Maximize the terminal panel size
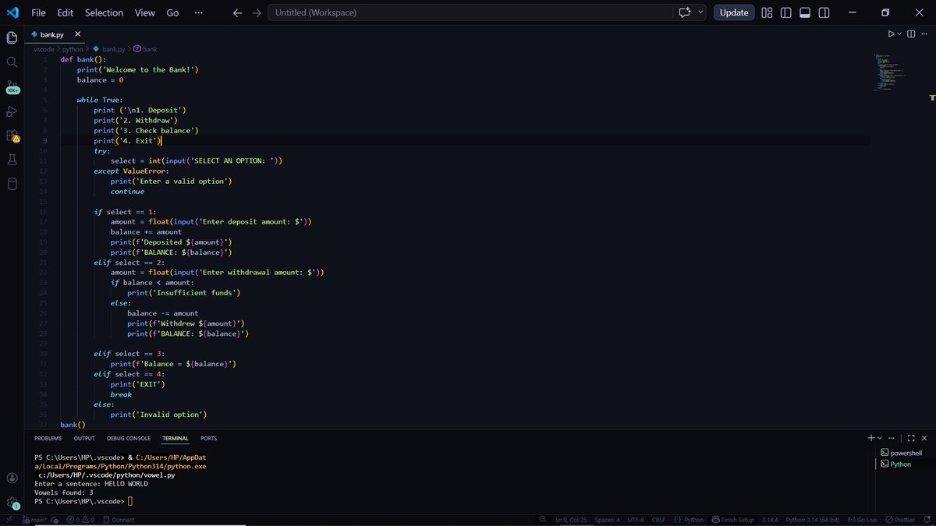 911,439
